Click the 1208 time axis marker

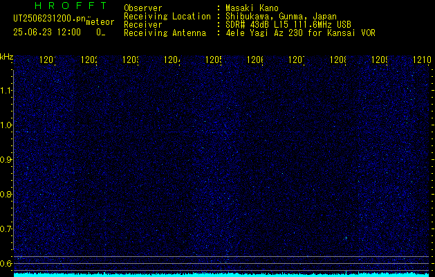click(338, 60)
